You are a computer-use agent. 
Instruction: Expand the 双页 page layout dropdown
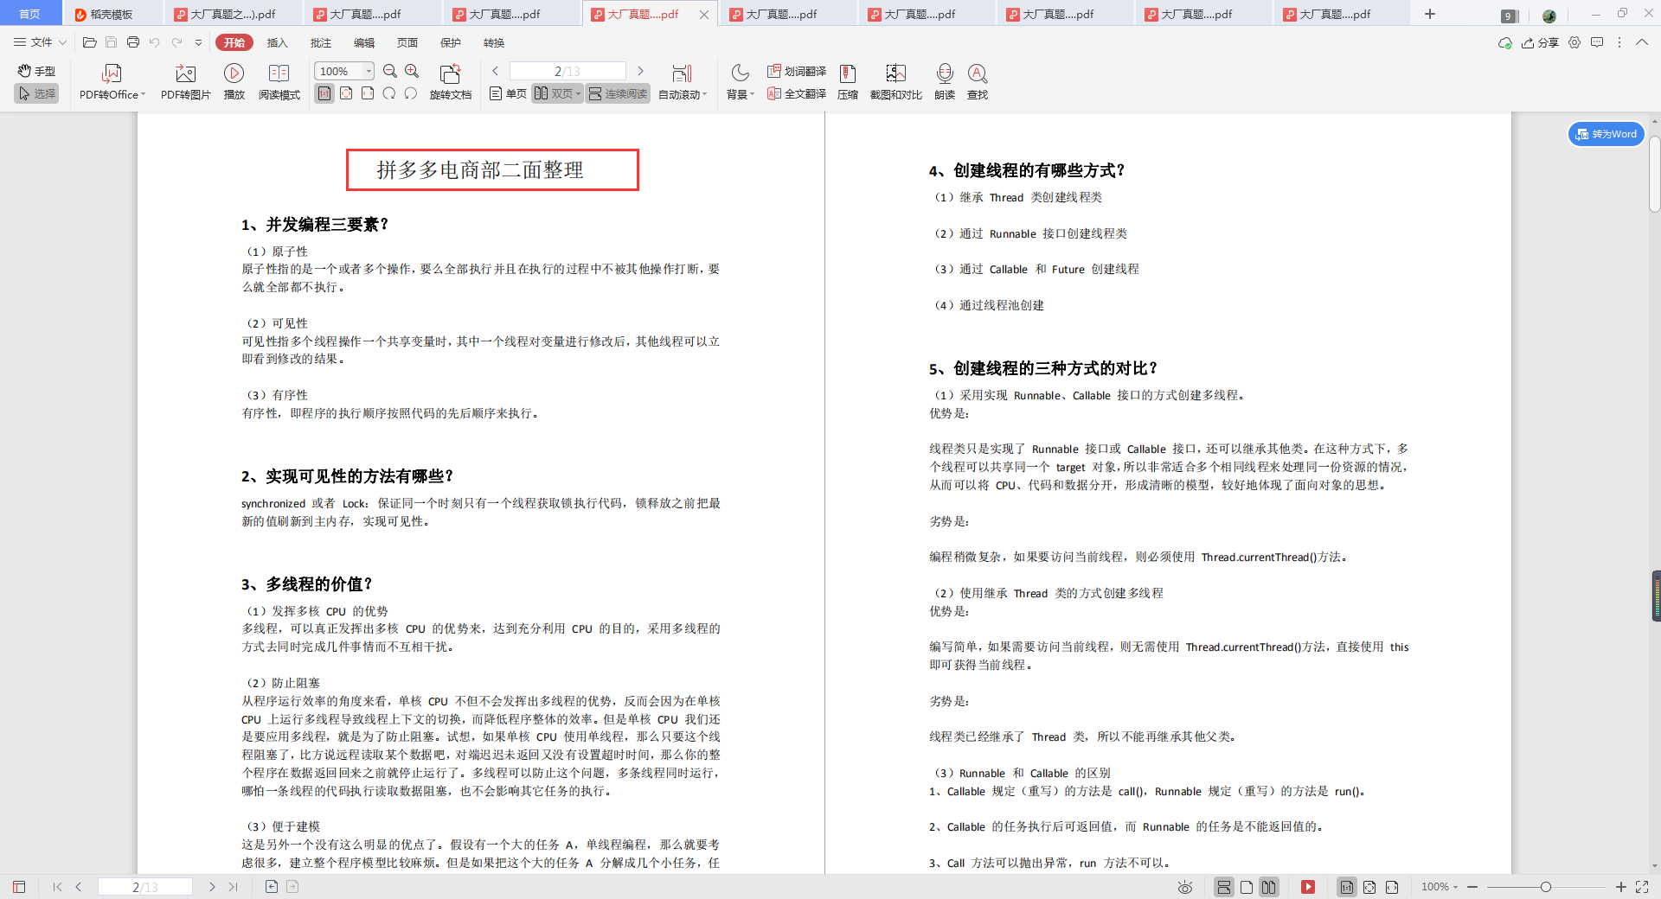point(577,93)
